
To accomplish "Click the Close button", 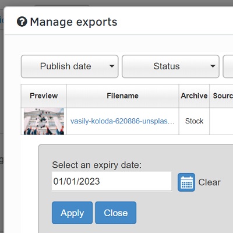I will (116, 213).
